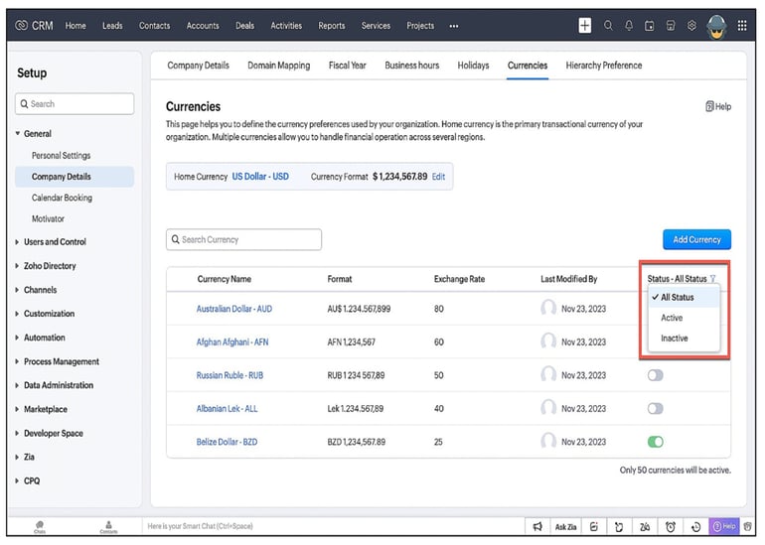
Task: Open the Australian Dollar - AUD link
Action: (233, 309)
